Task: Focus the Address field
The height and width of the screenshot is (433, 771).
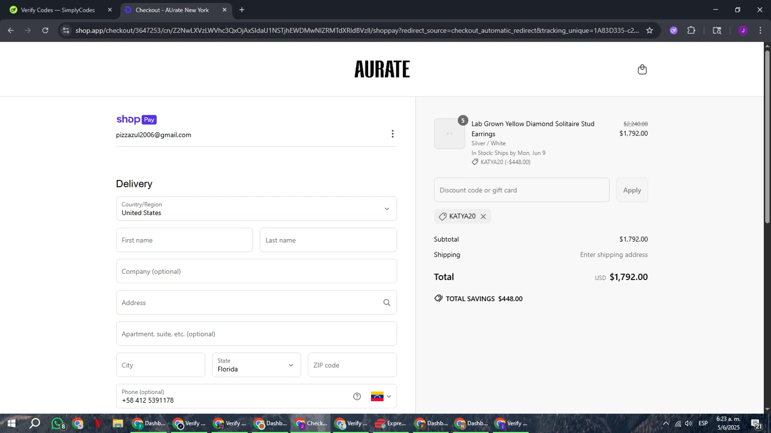Action: (x=256, y=303)
